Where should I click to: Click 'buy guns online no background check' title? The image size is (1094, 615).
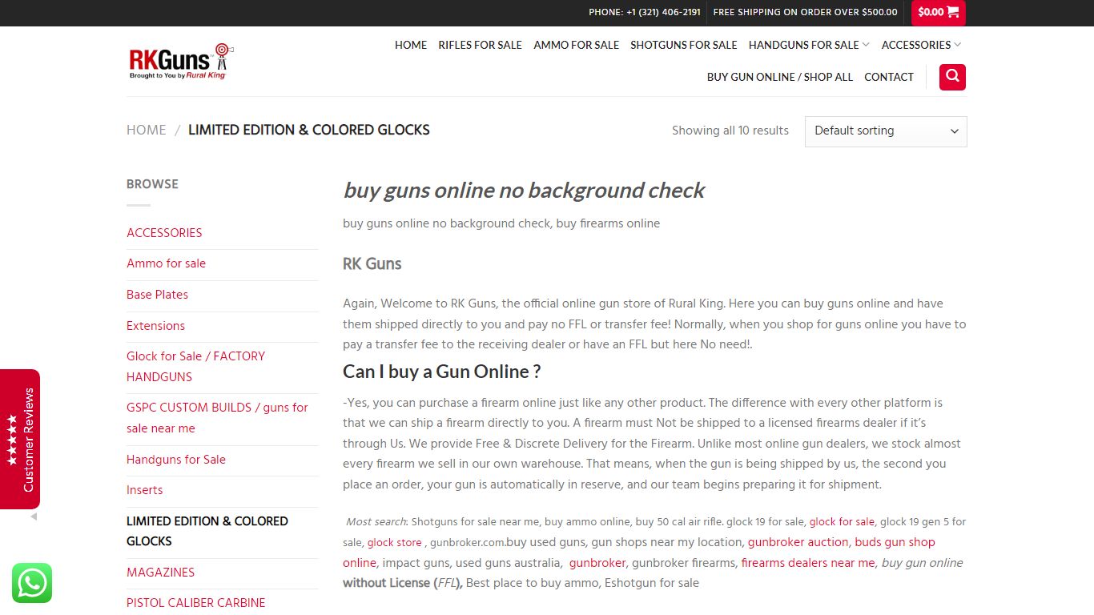tap(524, 190)
